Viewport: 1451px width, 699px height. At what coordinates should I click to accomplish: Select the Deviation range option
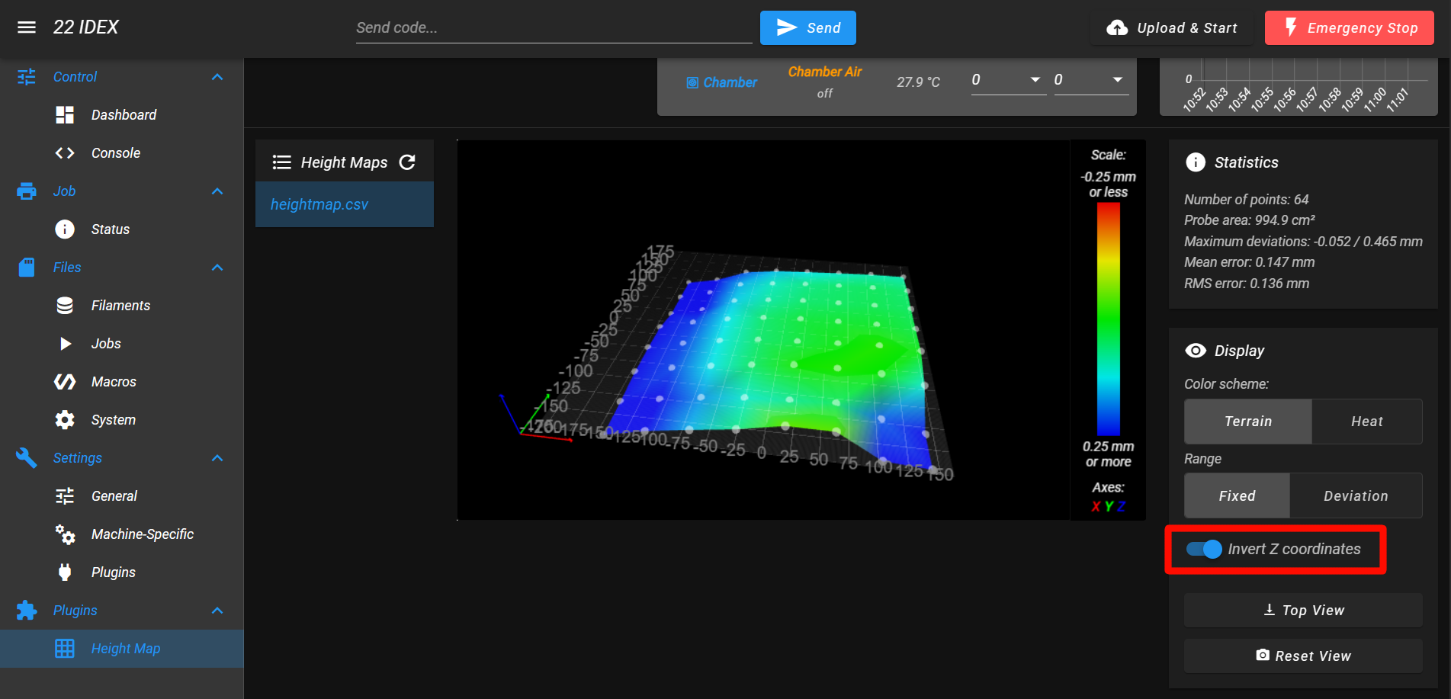[1356, 496]
